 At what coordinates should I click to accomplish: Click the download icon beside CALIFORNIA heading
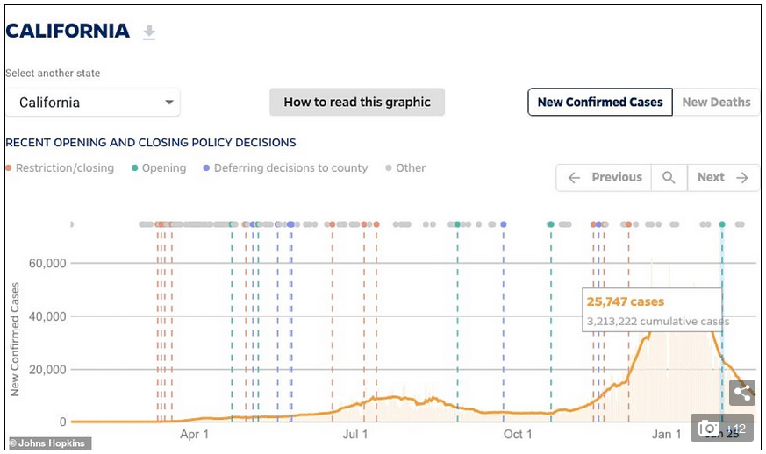click(149, 32)
